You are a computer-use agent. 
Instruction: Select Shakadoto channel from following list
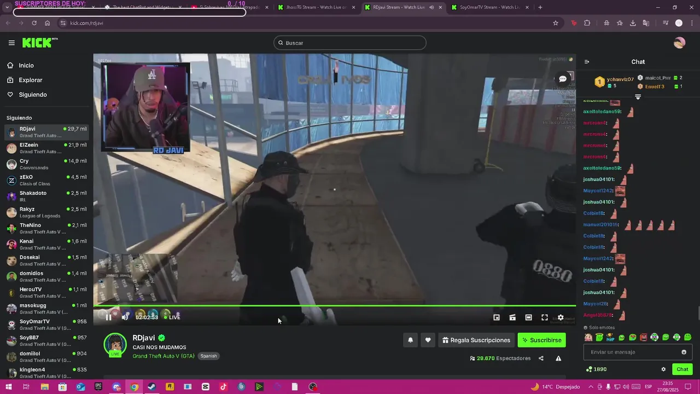pos(46,196)
